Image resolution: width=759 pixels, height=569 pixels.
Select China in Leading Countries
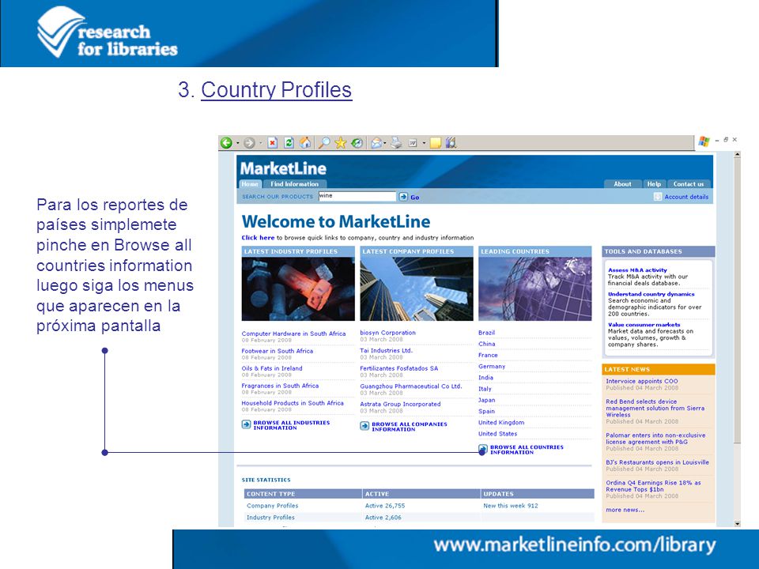tap(487, 344)
